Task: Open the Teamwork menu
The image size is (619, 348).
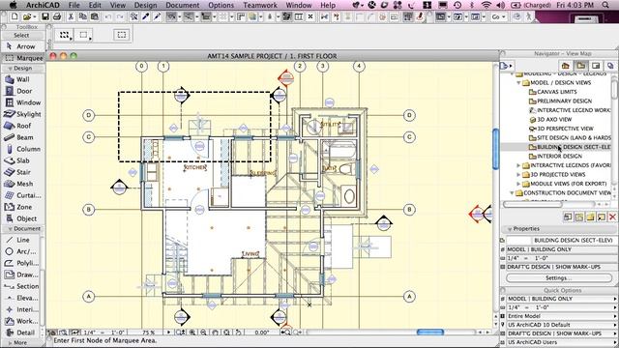Action: 260,5
